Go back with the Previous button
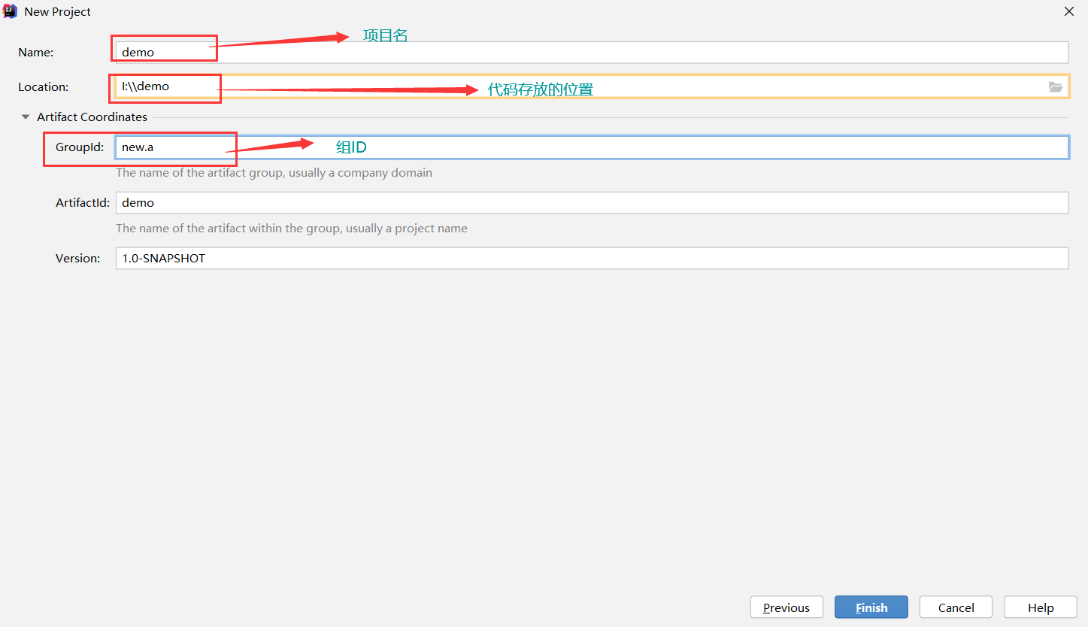Screen dimensions: 1088x627 (x=786, y=607)
